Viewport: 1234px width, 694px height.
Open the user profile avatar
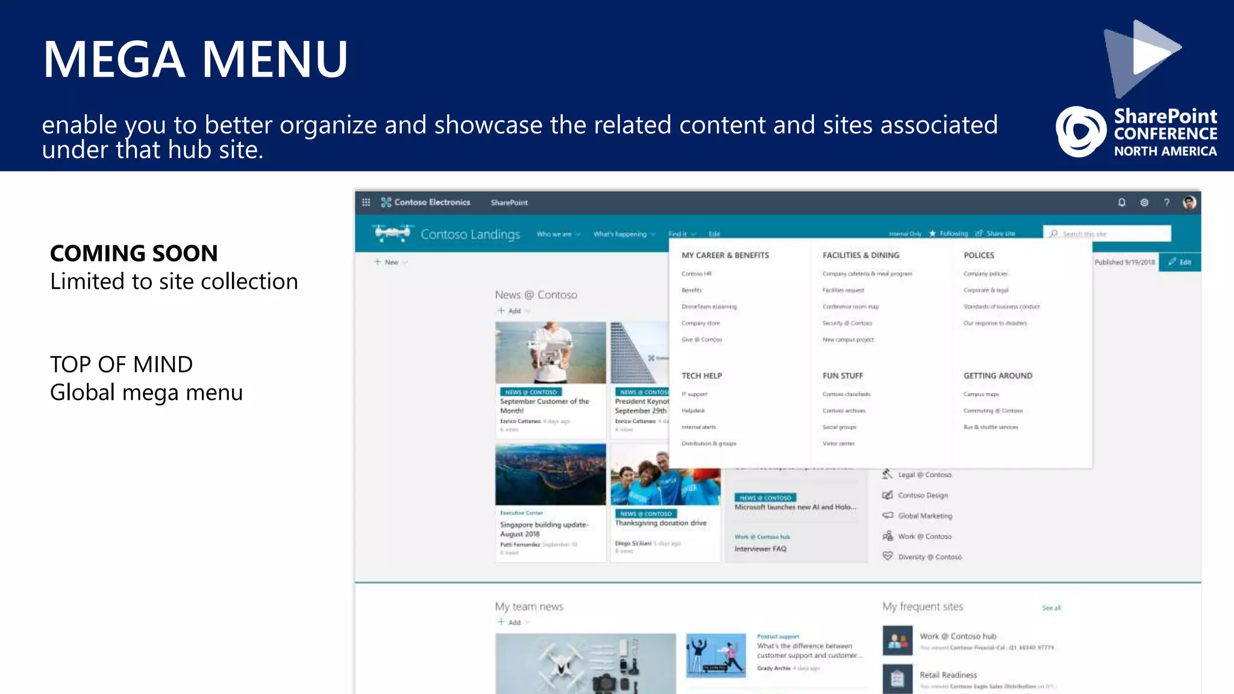pyautogui.click(x=1189, y=202)
